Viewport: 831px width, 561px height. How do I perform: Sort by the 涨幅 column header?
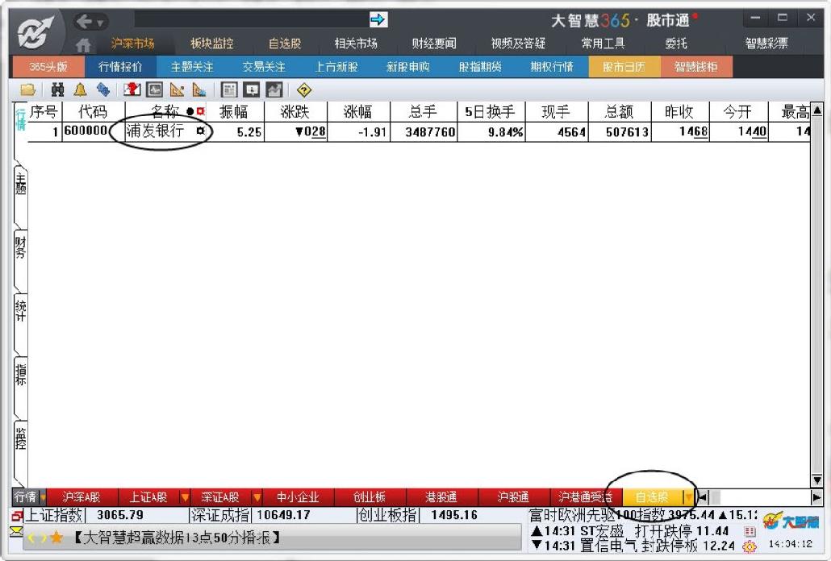[358, 112]
